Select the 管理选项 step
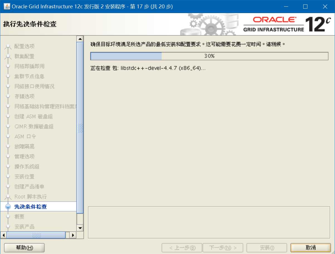335x254 pixels. (25, 156)
